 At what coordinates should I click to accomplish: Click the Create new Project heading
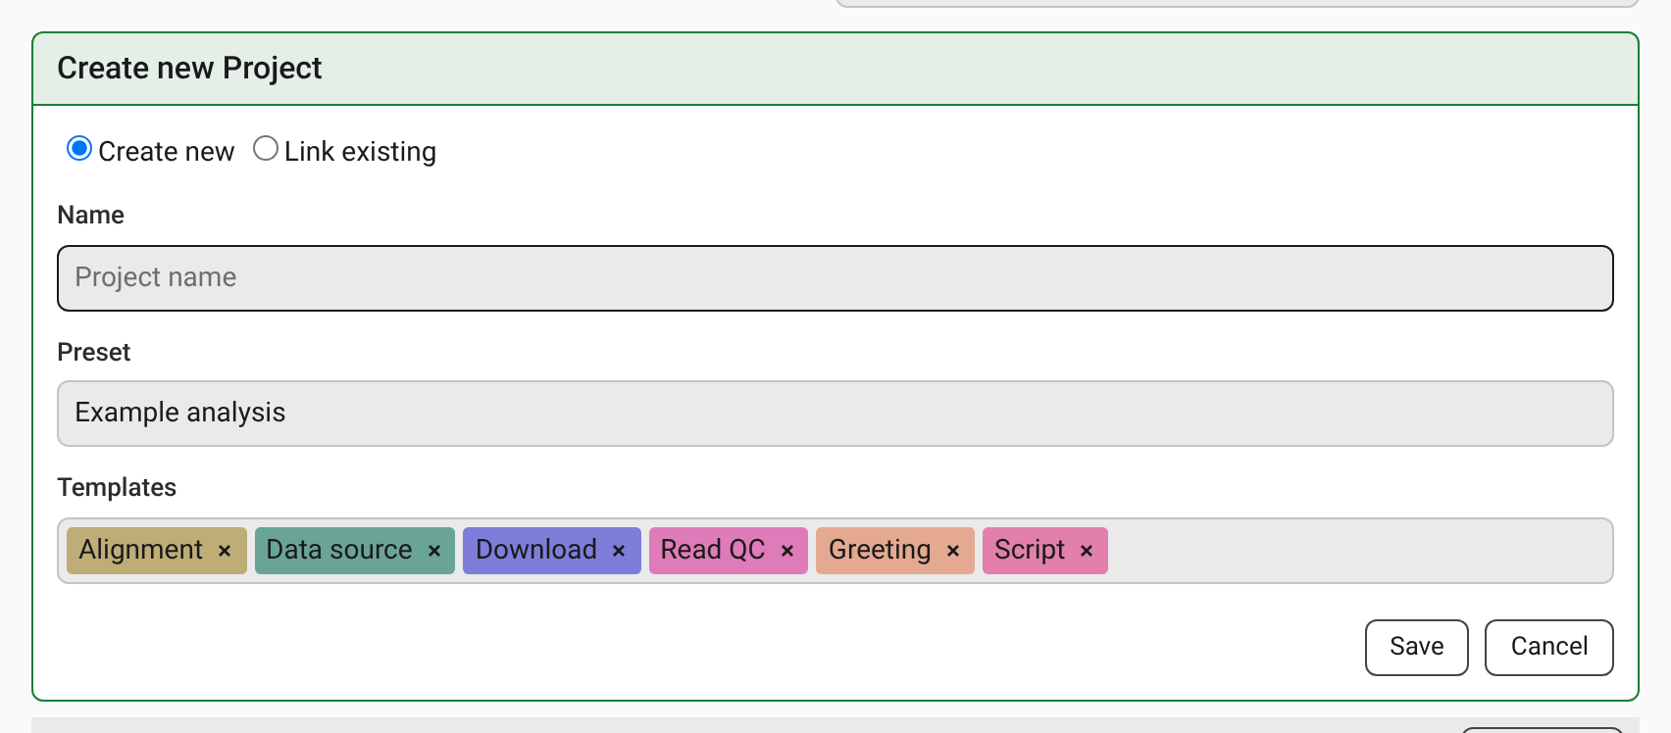click(189, 69)
